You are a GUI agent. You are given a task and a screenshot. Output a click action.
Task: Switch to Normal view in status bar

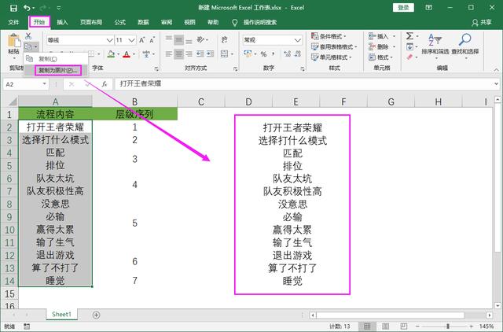(x=367, y=326)
